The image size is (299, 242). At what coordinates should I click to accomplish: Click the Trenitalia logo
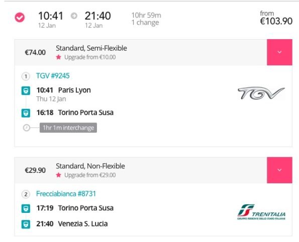click(x=261, y=212)
